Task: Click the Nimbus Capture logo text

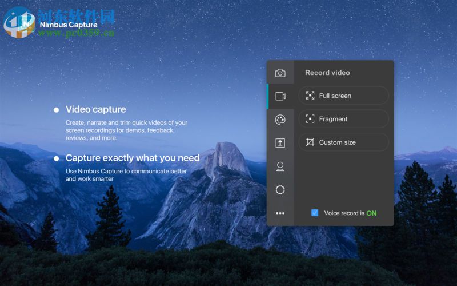Action: click(69, 25)
